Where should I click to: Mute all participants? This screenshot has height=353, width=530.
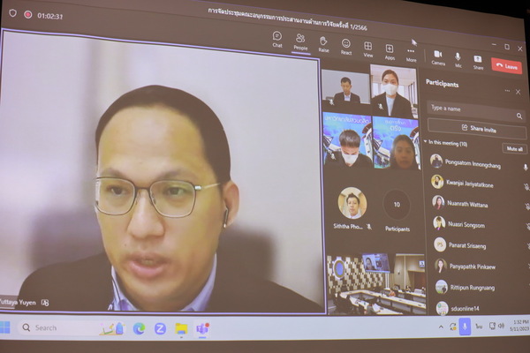tap(514, 148)
